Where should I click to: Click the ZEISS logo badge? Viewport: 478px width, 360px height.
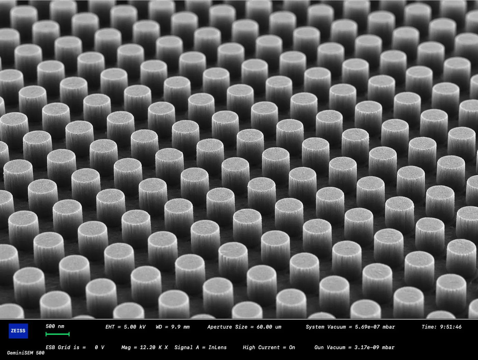pos(18,331)
